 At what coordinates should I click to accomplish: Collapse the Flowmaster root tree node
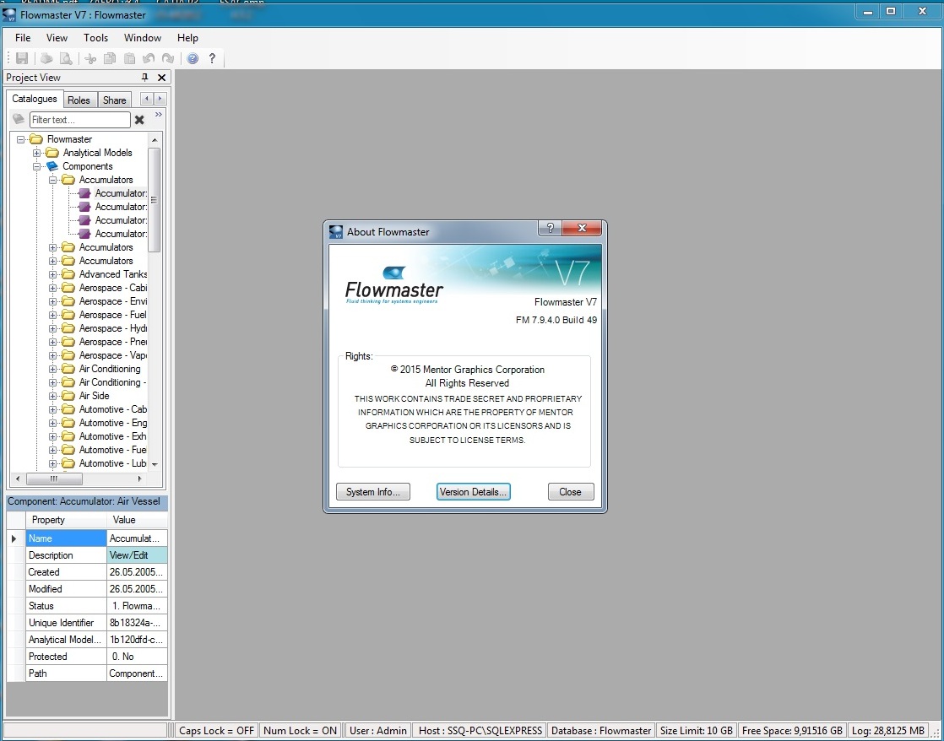[20, 139]
